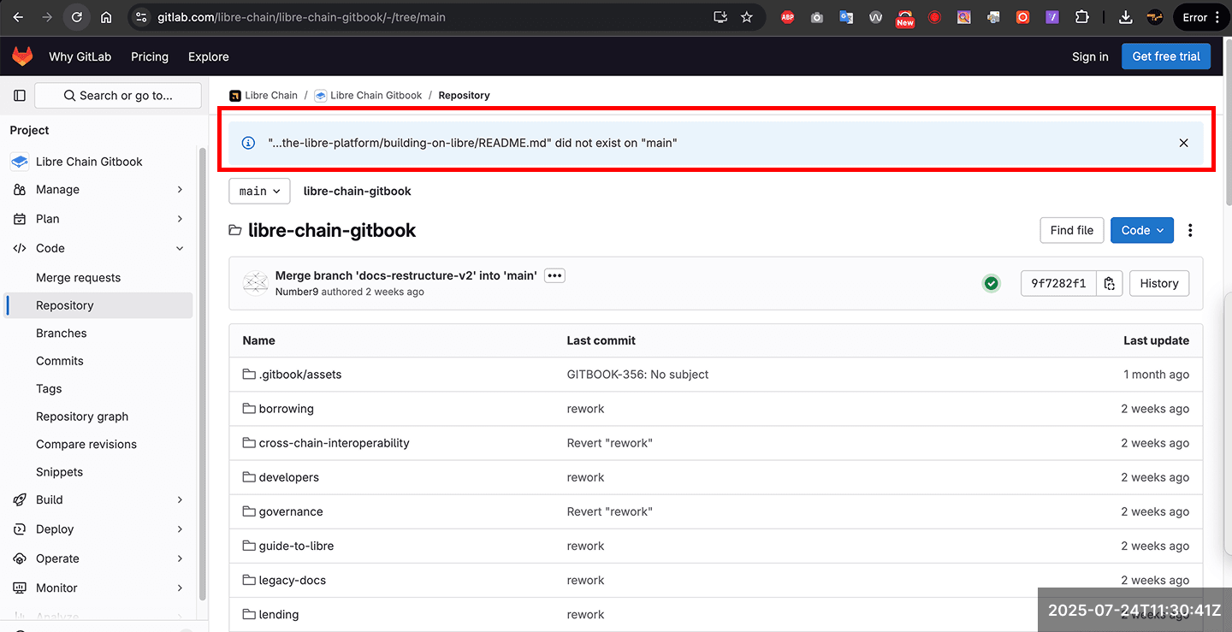Open the cross-chain-interoperability folder

(x=334, y=443)
